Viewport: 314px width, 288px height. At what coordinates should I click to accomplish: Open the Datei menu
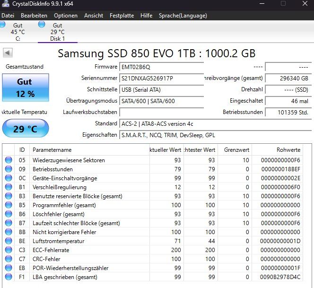8,16
